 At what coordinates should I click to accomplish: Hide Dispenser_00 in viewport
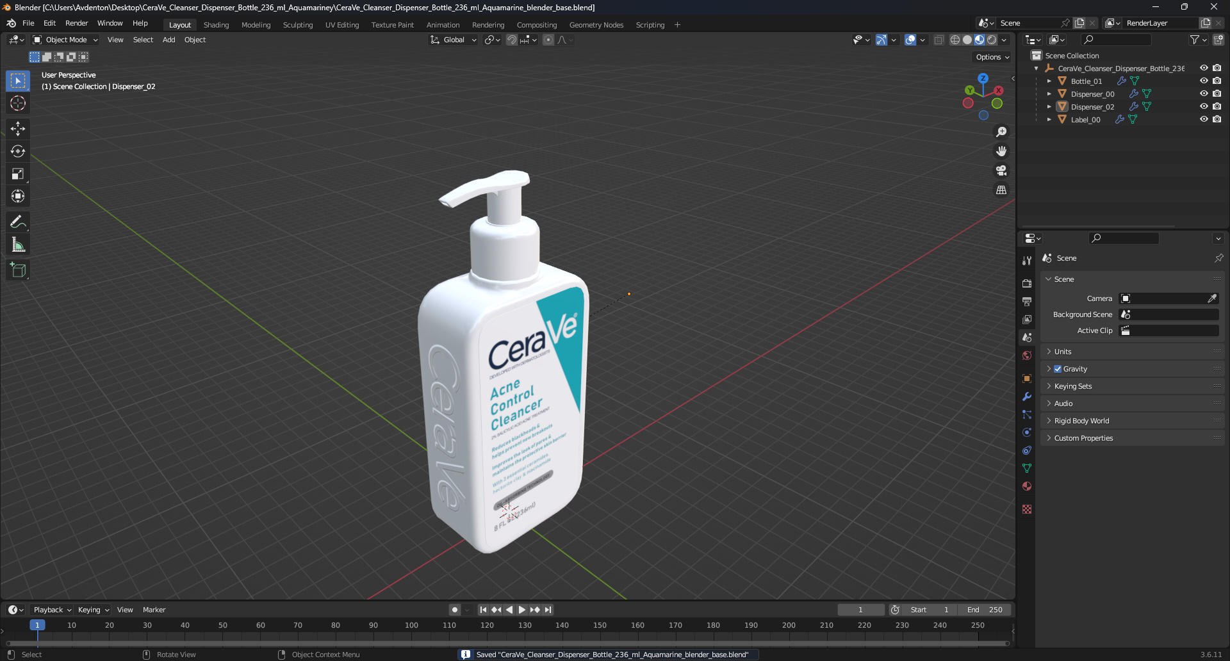click(x=1204, y=94)
